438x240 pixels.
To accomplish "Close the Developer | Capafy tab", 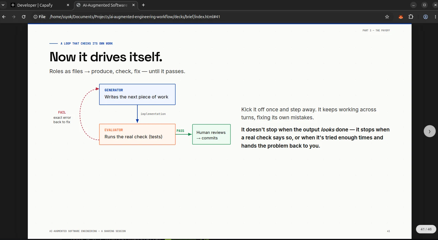I will [68, 5].
